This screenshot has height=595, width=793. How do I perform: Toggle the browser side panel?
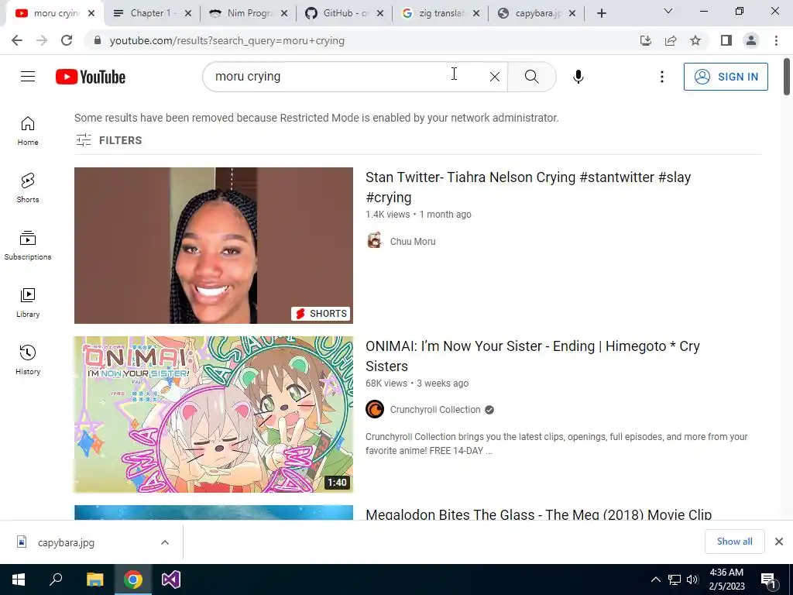[726, 40]
